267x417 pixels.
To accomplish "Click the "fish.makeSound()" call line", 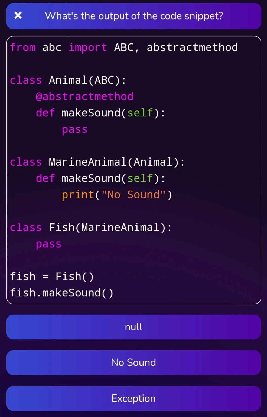I will (61, 293).
